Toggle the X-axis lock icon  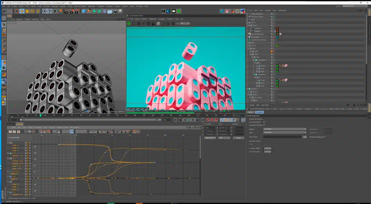(45, 11)
